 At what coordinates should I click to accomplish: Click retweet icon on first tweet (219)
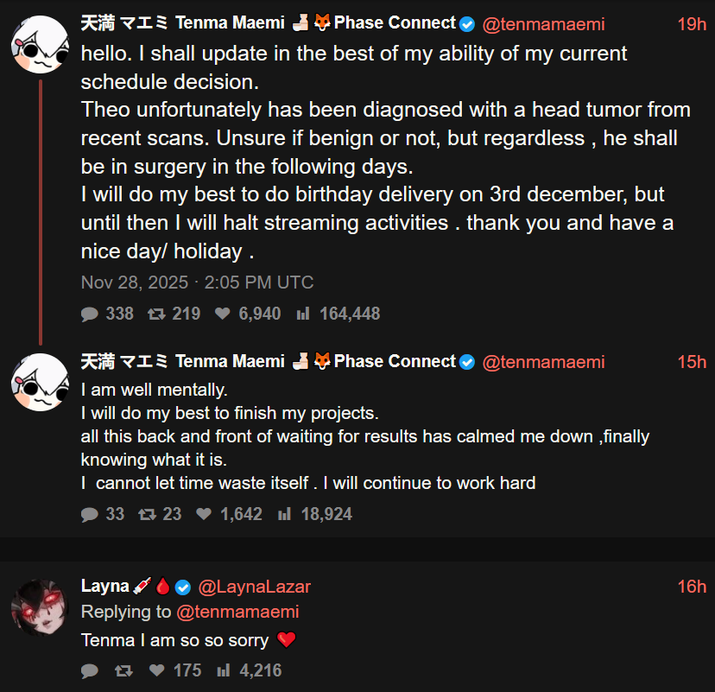pyautogui.click(x=156, y=314)
